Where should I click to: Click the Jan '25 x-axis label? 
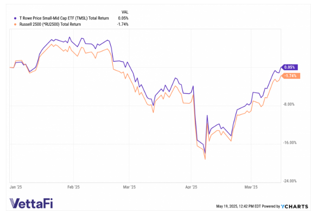16,187
